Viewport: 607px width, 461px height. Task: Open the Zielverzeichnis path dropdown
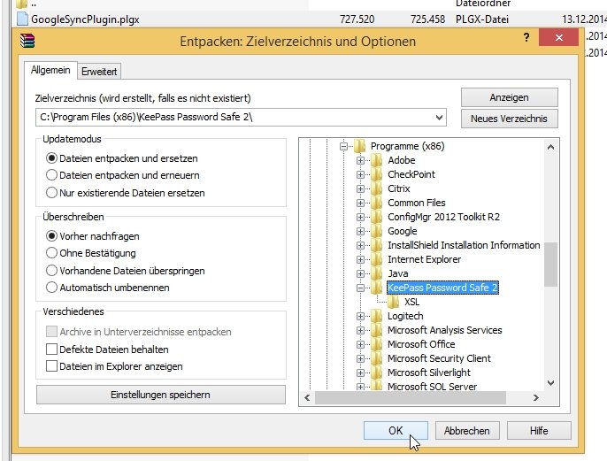[440, 118]
